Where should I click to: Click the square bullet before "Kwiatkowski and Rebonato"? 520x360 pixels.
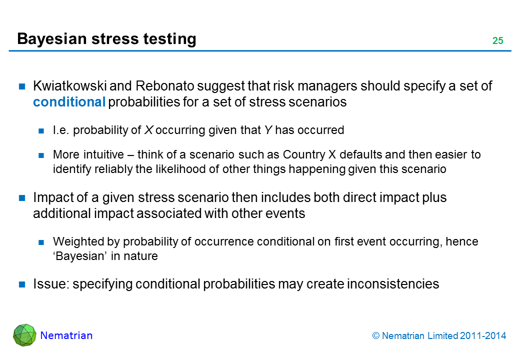(x=22, y=86)
